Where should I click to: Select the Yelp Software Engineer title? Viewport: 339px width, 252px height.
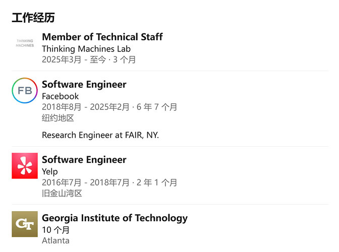click(x=84, y=160)
